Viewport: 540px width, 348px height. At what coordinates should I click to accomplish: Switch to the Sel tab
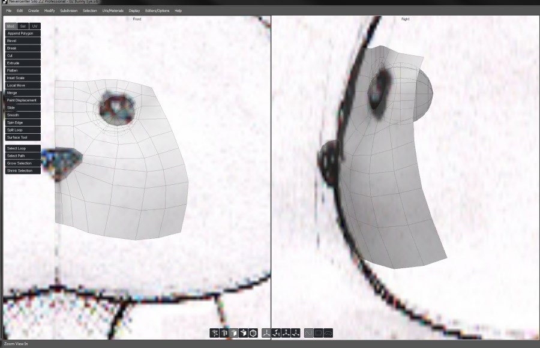coord(23,26)
